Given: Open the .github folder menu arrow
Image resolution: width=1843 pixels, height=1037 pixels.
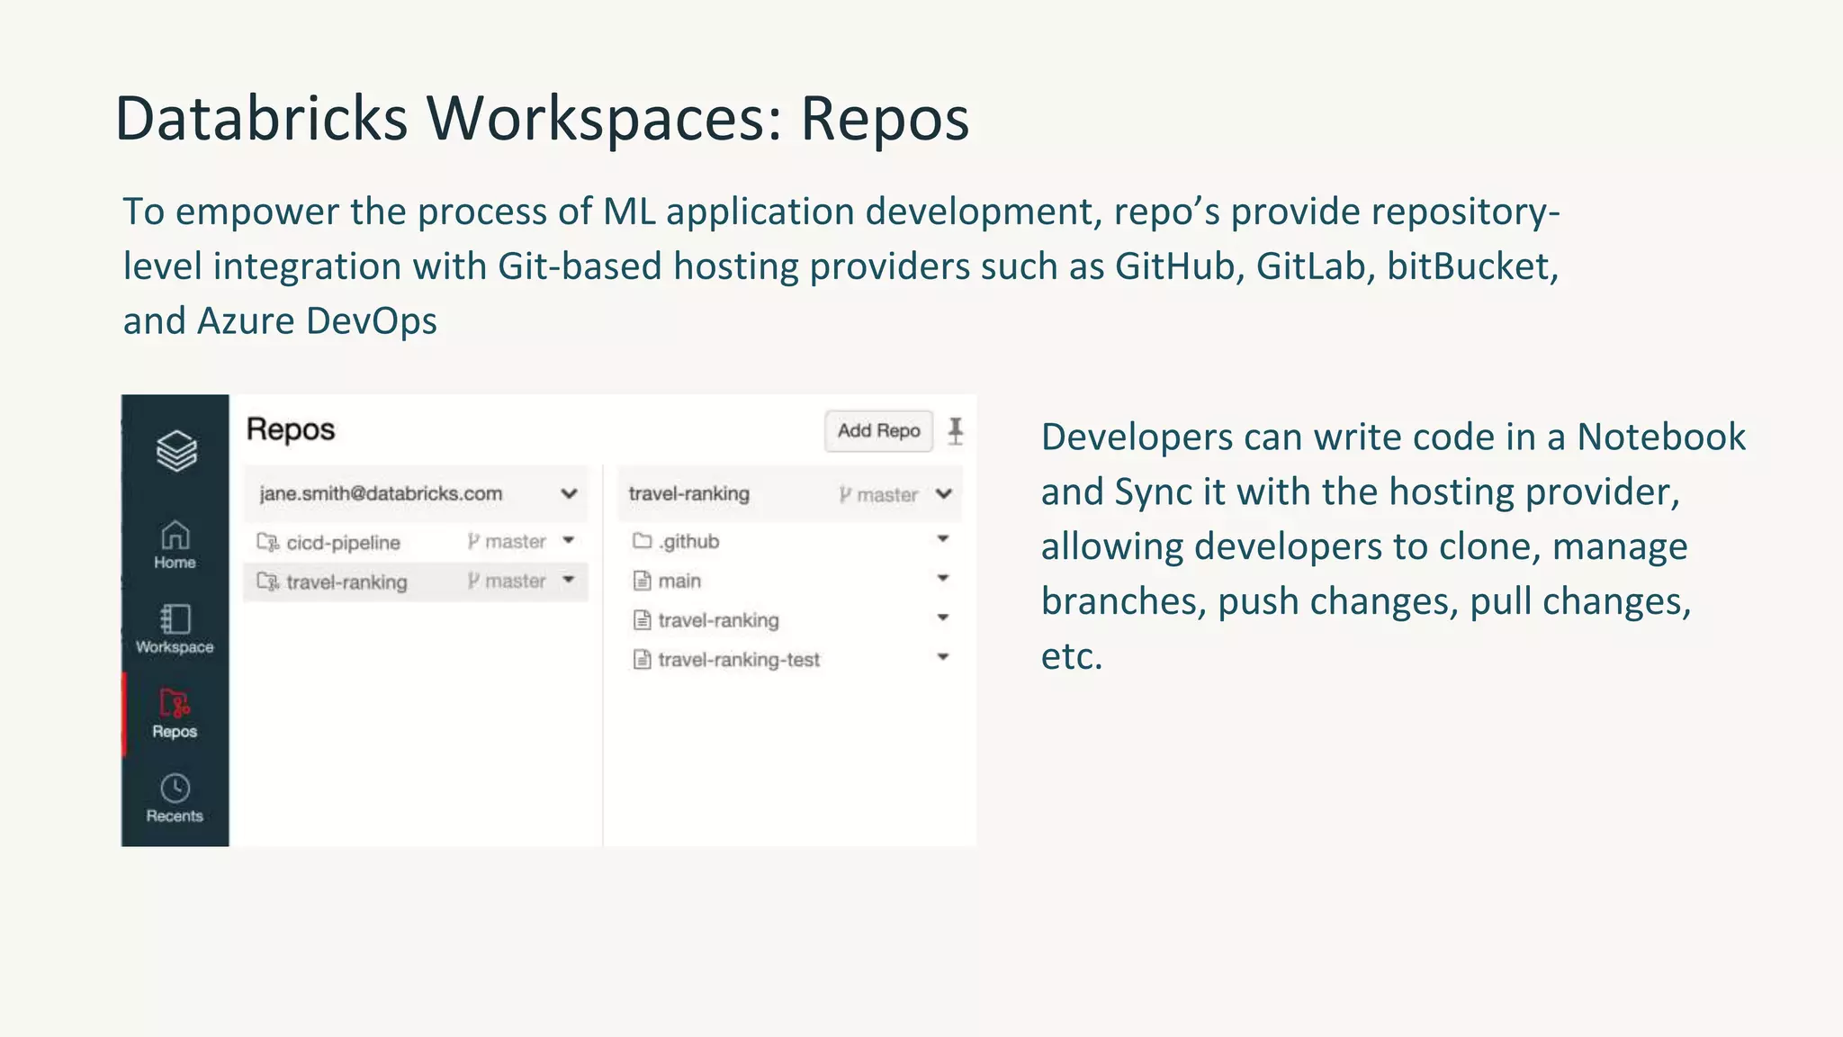Looking at the screenshot, I should [x=942, y=539].
